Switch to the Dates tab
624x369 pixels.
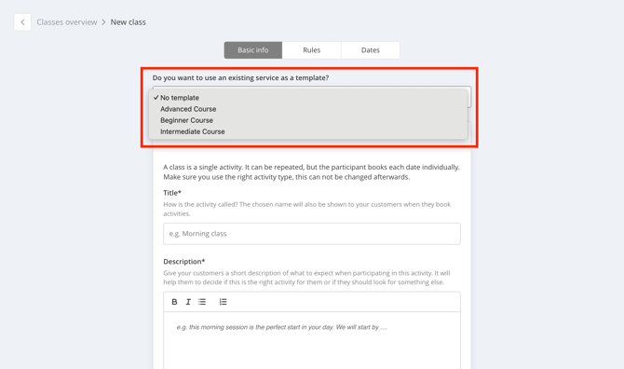[x=371, y=50]
